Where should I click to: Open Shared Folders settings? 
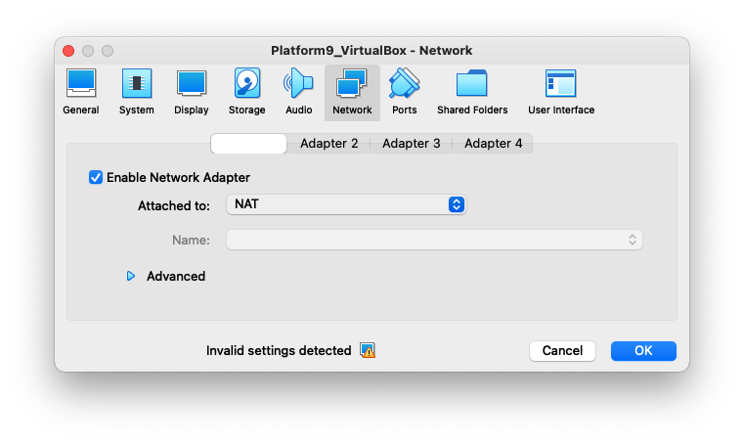[x=472, y=92]
